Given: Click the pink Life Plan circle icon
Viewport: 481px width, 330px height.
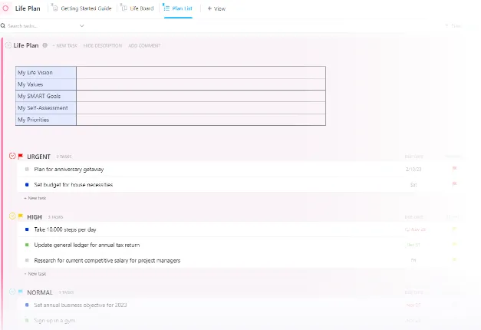Looking at the screenshot, I should point(5,8).
